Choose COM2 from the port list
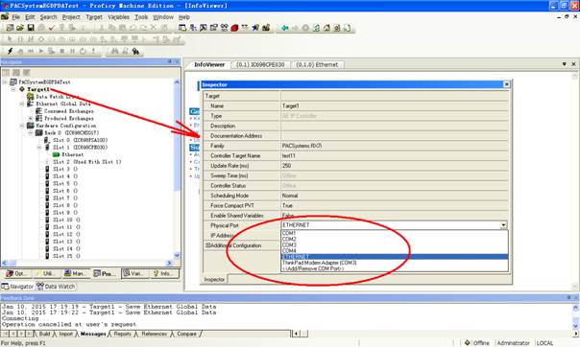The width and height of the screenshot is (580, 347). coord(395,239)
